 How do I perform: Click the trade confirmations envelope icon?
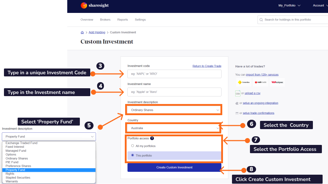237,113
